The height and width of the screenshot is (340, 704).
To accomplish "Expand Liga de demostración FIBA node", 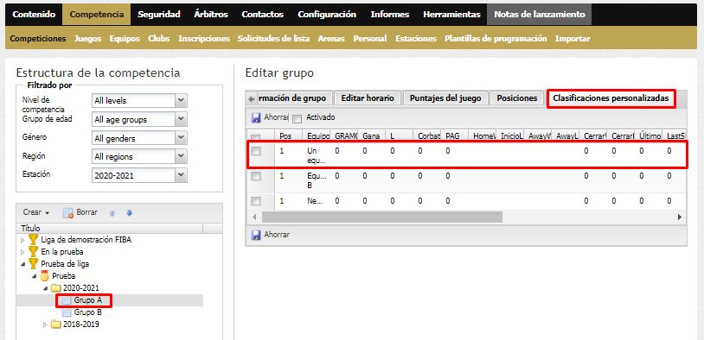I will coord(22,240).
